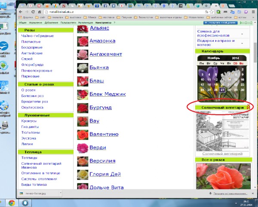Image resolution: width=258 pixels, height=207 pixels.
Task: Open the Амазонка rose link
Action: (102, 41)
